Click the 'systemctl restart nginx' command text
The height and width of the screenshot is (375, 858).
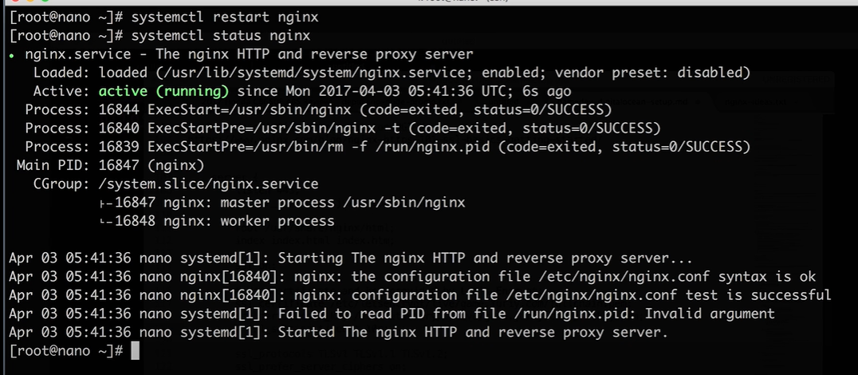[225, 18]
